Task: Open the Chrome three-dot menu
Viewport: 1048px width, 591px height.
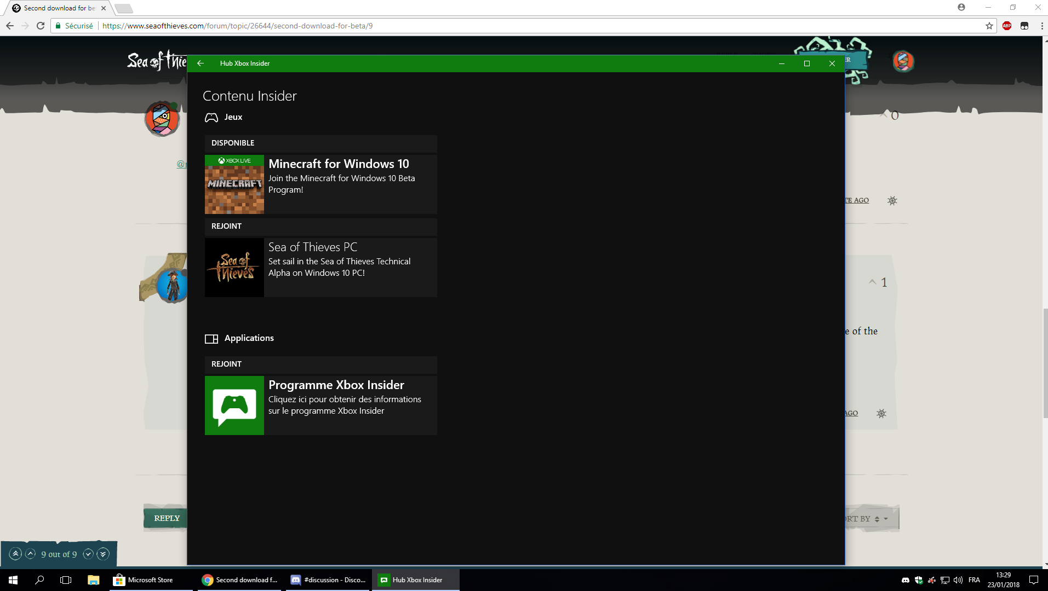Action: coord(1041,26)
